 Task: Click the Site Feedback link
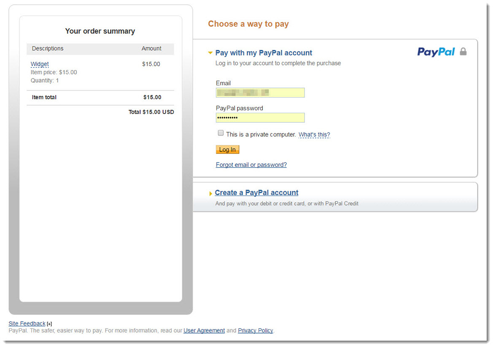tap(27, 323)
